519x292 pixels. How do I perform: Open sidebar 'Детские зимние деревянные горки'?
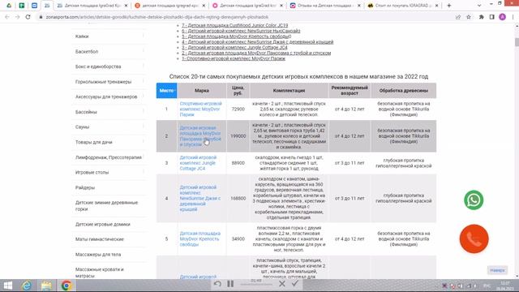106,205
